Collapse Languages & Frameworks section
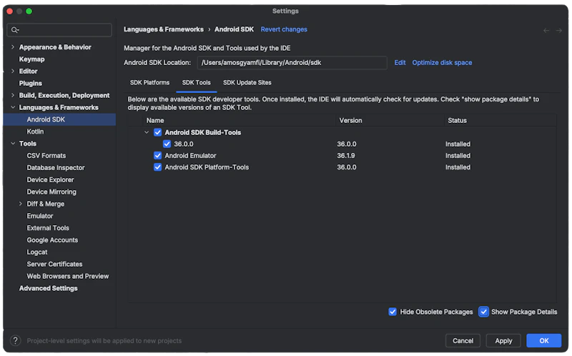The width and height of the screenshot is (572, 356). click(13, 107)
